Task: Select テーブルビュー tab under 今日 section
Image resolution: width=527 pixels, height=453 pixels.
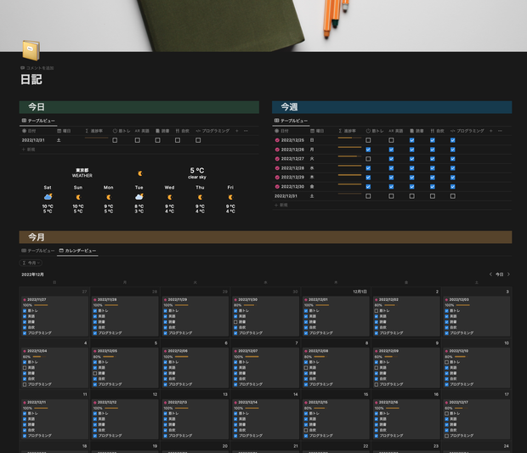Action: (x=38, y=121)
